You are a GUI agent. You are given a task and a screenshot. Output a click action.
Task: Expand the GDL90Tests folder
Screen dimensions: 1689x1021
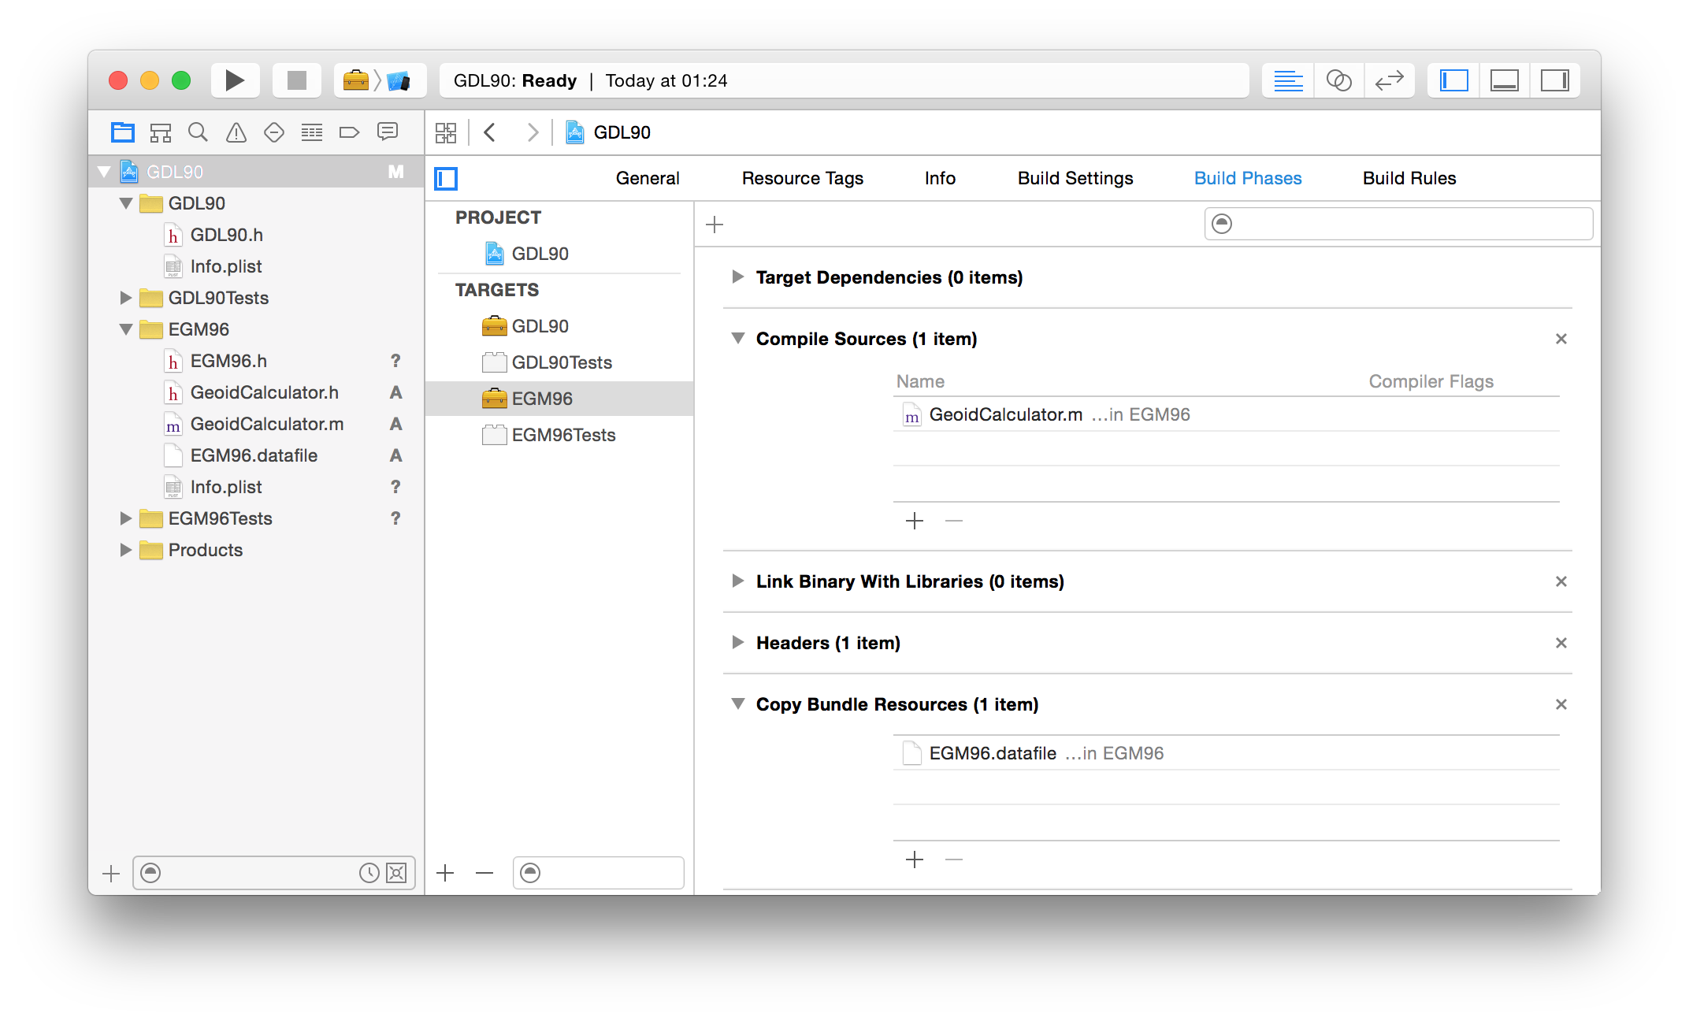pos(125,298)
